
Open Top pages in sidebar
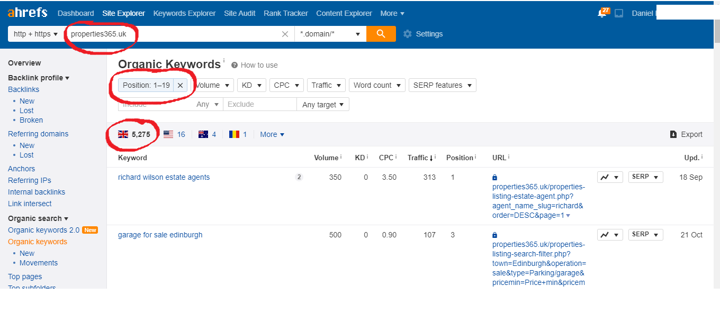pos(25,276)
